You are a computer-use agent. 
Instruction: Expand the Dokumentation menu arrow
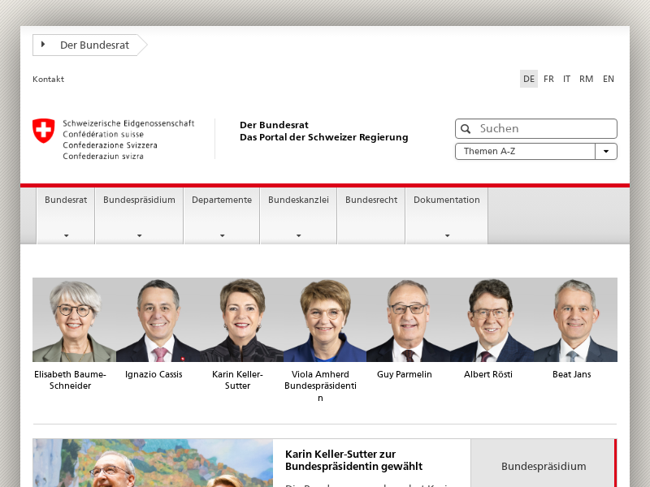(x=448, y=235)
